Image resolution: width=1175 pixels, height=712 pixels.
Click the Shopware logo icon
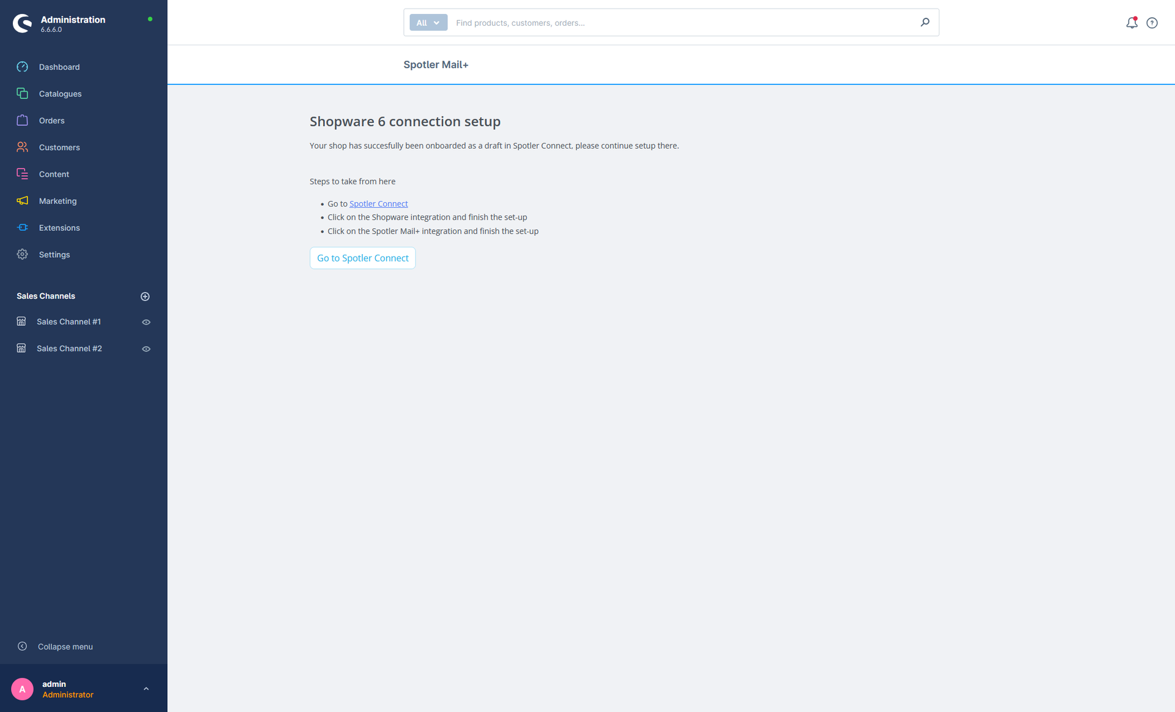(x=23, y=23)
